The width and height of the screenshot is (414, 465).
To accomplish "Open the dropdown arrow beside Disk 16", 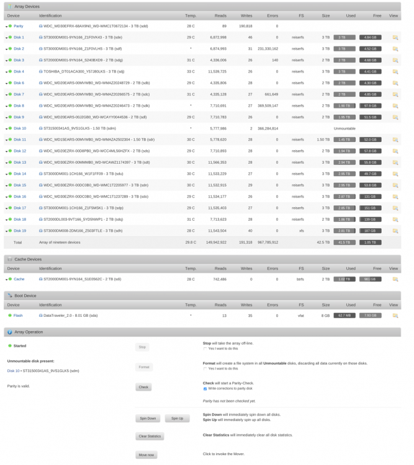I will coord(7,197).
